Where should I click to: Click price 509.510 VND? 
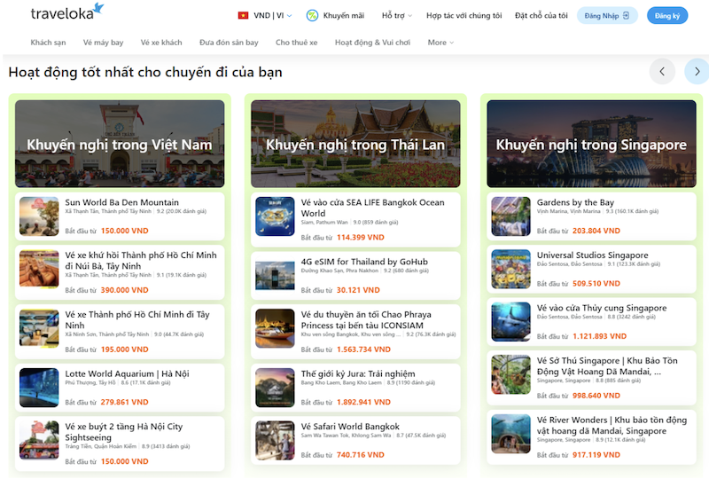[596, 284]
